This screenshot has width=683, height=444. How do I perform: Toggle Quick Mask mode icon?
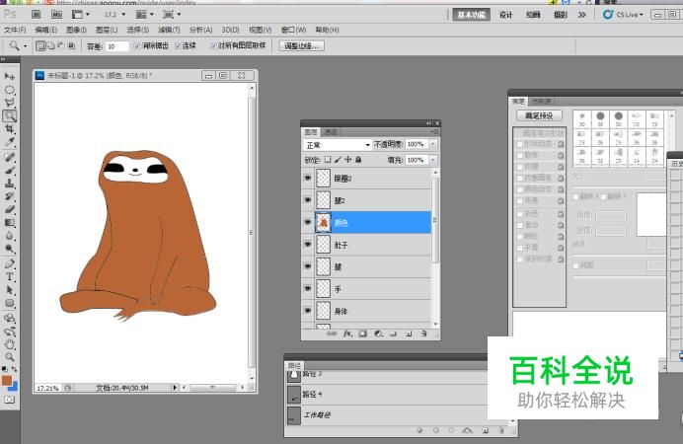click(10, 400)
